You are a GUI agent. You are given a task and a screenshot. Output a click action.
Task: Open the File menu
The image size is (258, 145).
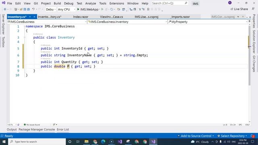pyautogui.click(x=10, y=3)
